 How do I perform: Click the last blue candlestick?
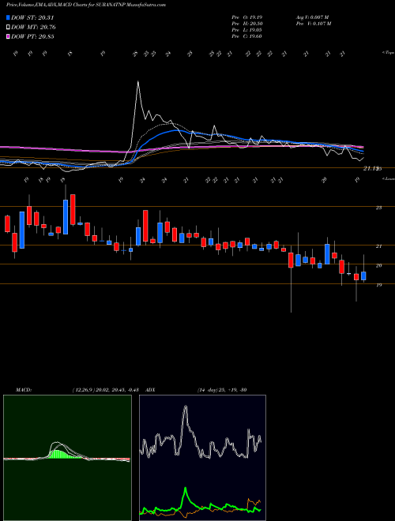tap(363, 275)
